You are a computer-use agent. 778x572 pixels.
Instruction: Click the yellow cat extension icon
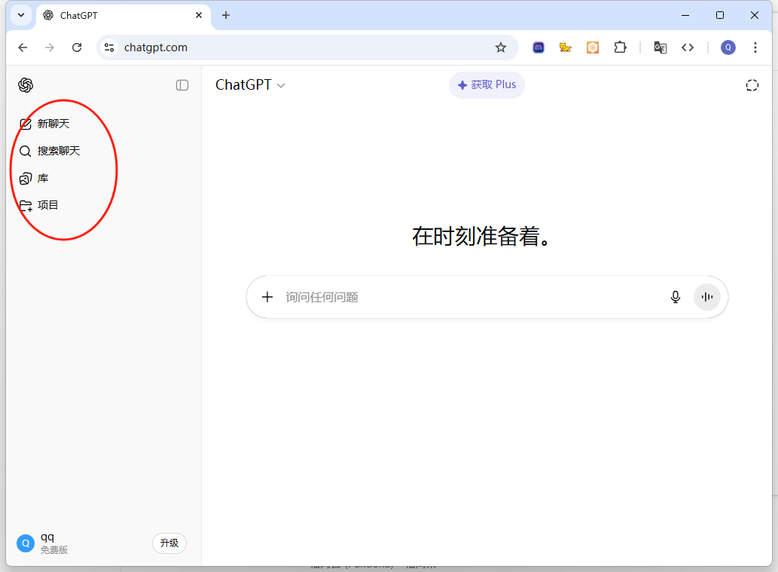click(565, 47)
